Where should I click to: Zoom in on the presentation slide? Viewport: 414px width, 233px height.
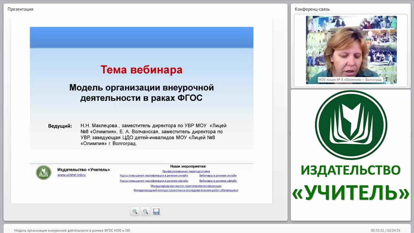tap(135, 211)
